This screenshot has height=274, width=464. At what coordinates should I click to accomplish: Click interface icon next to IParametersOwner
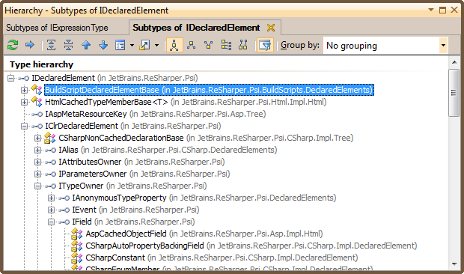51,174
